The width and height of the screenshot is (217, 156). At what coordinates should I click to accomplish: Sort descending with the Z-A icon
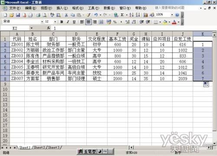point(138,15)
